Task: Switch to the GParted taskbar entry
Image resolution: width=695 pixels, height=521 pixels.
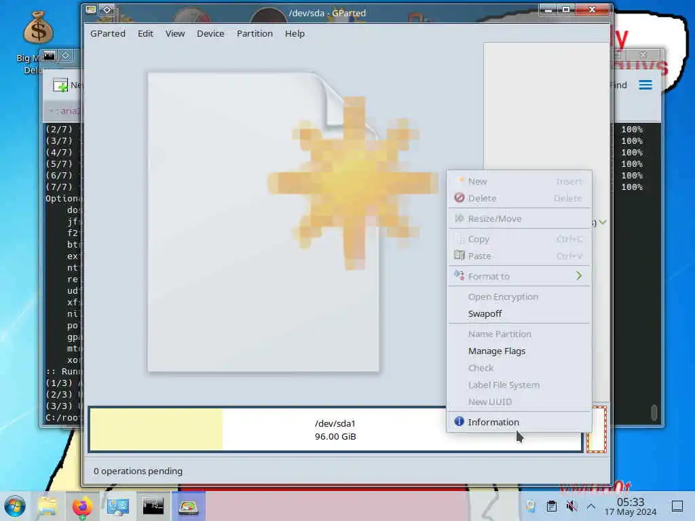Action: point(189,506)
